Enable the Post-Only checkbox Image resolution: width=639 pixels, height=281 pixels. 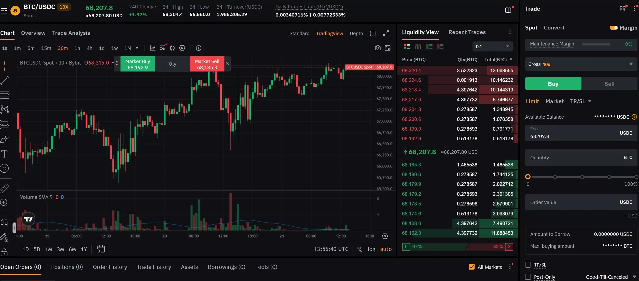click(528, 277)
